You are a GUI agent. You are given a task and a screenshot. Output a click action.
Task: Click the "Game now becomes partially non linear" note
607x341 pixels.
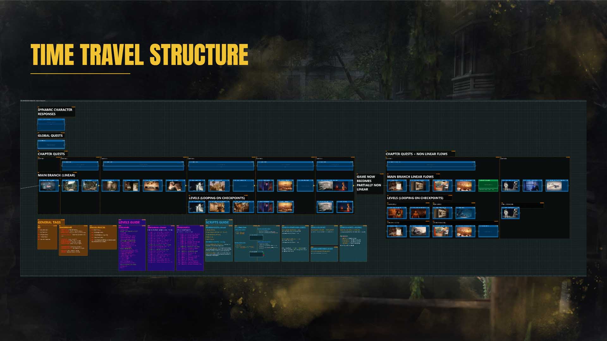point(369,183)
